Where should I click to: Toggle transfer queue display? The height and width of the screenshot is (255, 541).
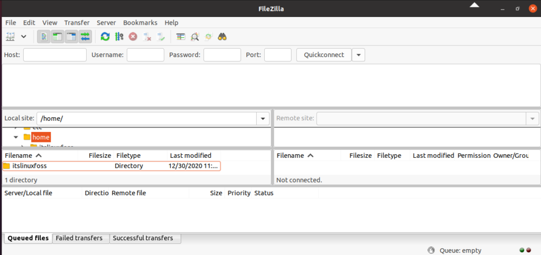(85, 36)
